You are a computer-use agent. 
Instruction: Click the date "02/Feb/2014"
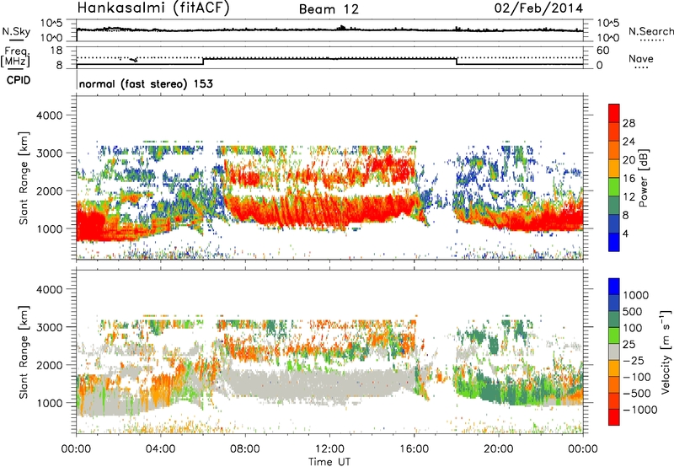click(538, 8)
